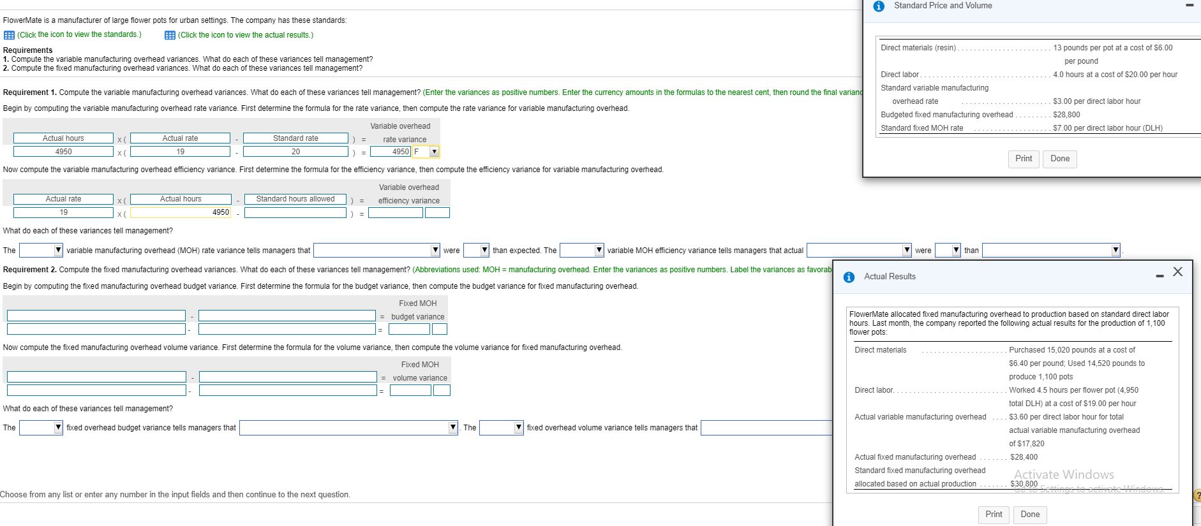Click Print in Actual Results dialog
1201x526 pixels.
[994, 515]
